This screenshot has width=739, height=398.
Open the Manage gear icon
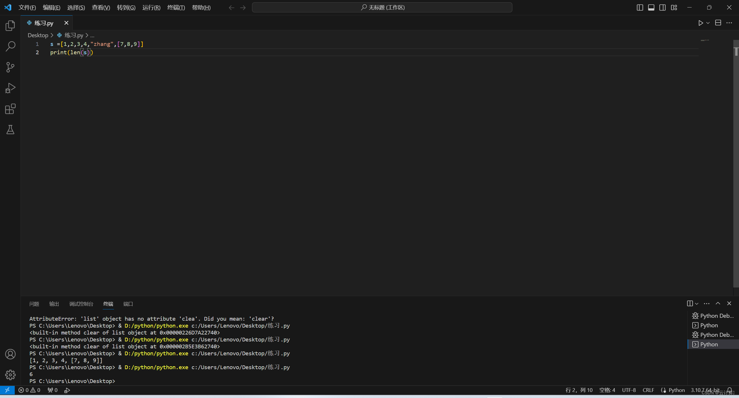coord(10,375)
